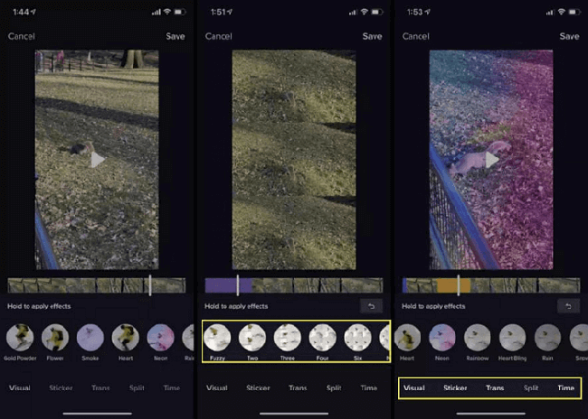The height and width of the screenshot is (419, 588).
Task: Tap the signal bars on the 1:53 screen
Action: point(549,13)
